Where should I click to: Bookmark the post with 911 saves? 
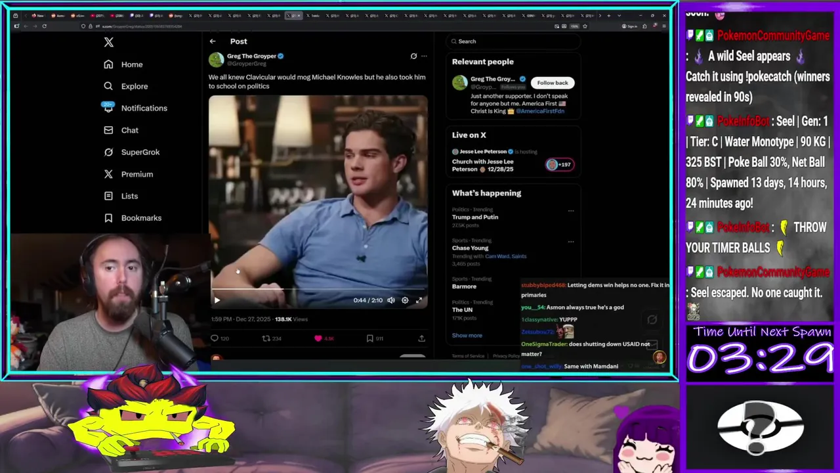370,338
